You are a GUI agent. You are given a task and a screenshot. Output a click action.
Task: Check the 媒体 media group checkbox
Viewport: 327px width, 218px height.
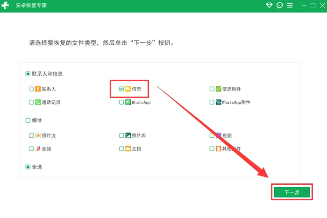coord(28,120)
